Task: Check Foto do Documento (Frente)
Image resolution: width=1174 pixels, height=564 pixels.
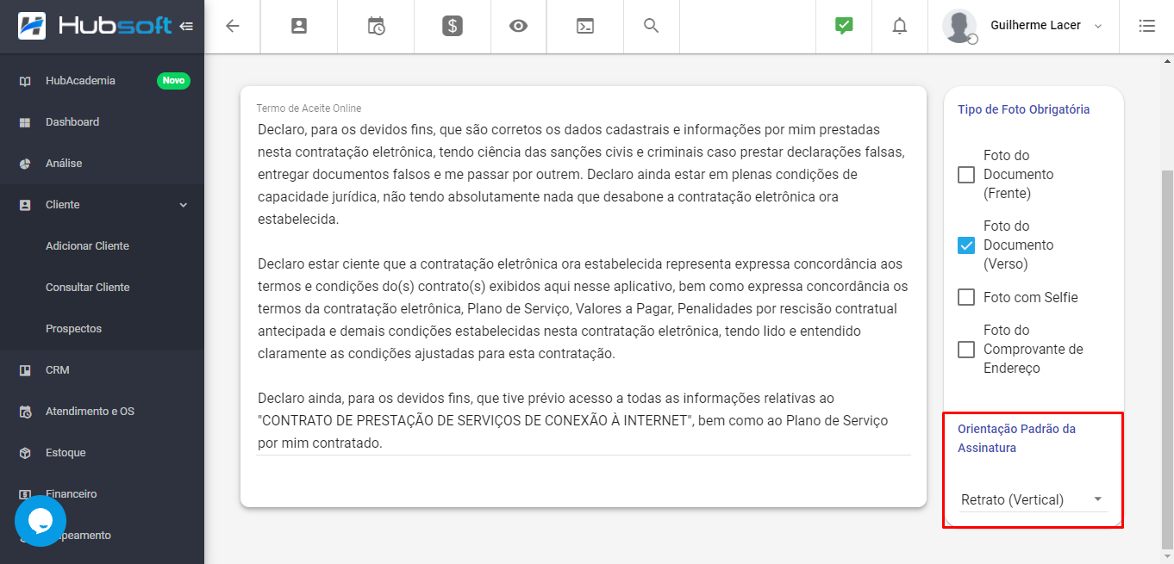Action: pyautogui.click(x=966, y=175)
